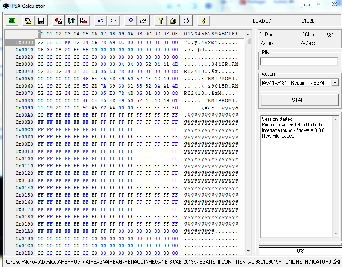Open help with the blue question mark icon

[x=131, y=21]
